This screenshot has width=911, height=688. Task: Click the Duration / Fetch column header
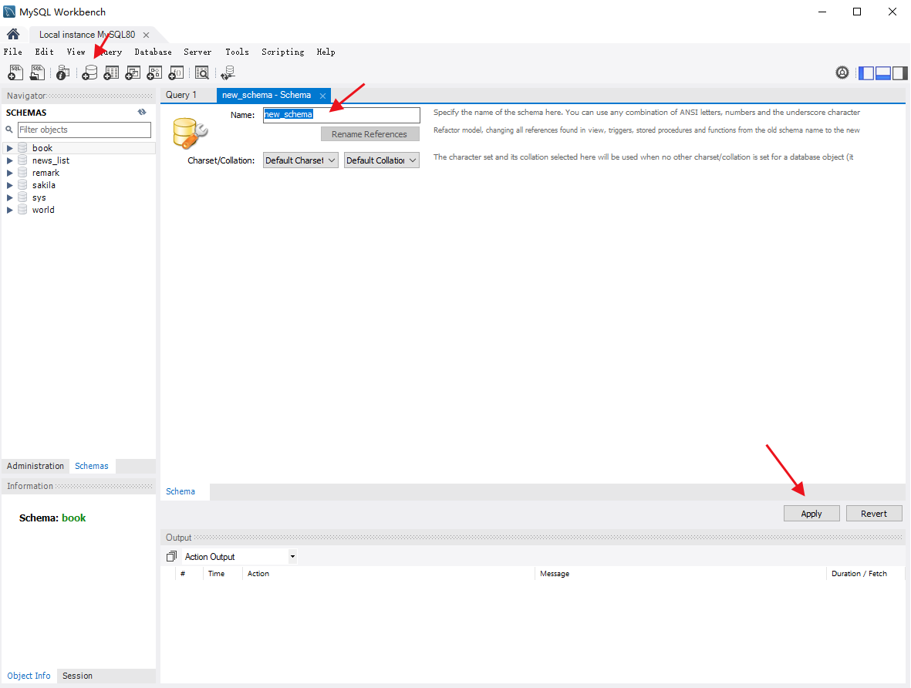[859, 574]
